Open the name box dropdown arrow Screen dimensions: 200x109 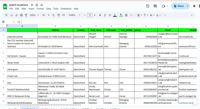[x=14, y=22]
